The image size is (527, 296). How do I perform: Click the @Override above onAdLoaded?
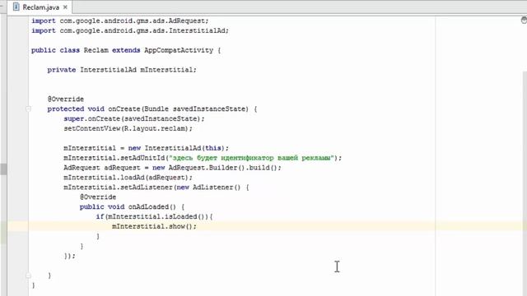98,197
